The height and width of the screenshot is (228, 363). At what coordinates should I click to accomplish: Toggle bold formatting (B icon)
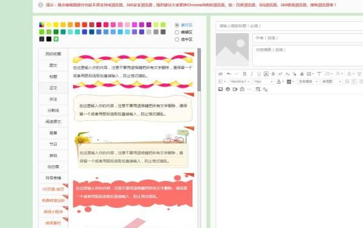pos(244,74)
